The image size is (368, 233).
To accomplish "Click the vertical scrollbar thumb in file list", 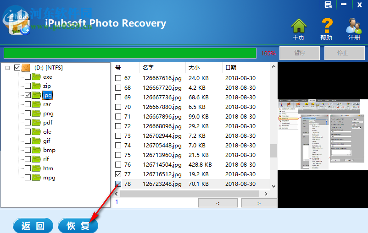I will 273,151.
